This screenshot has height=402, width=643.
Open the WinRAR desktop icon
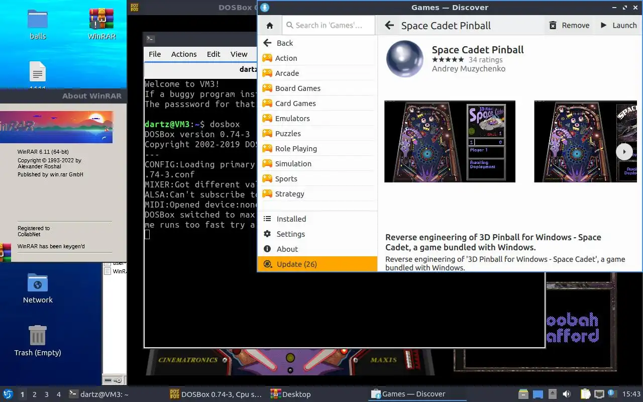pos(101,25)
